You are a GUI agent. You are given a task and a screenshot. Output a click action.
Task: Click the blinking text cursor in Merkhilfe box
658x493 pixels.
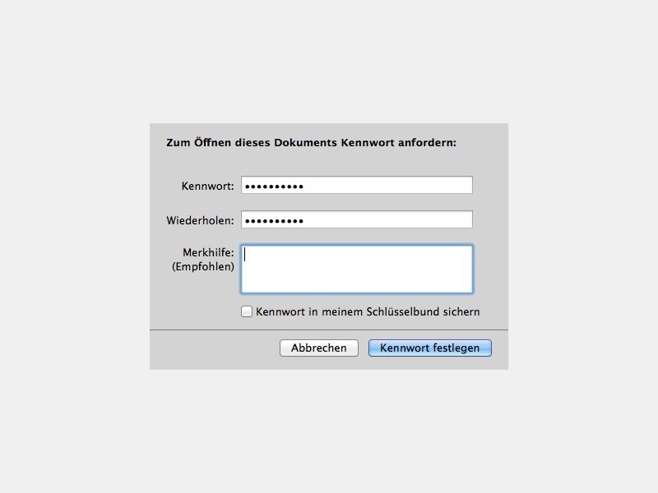click(x=244, y=254)
